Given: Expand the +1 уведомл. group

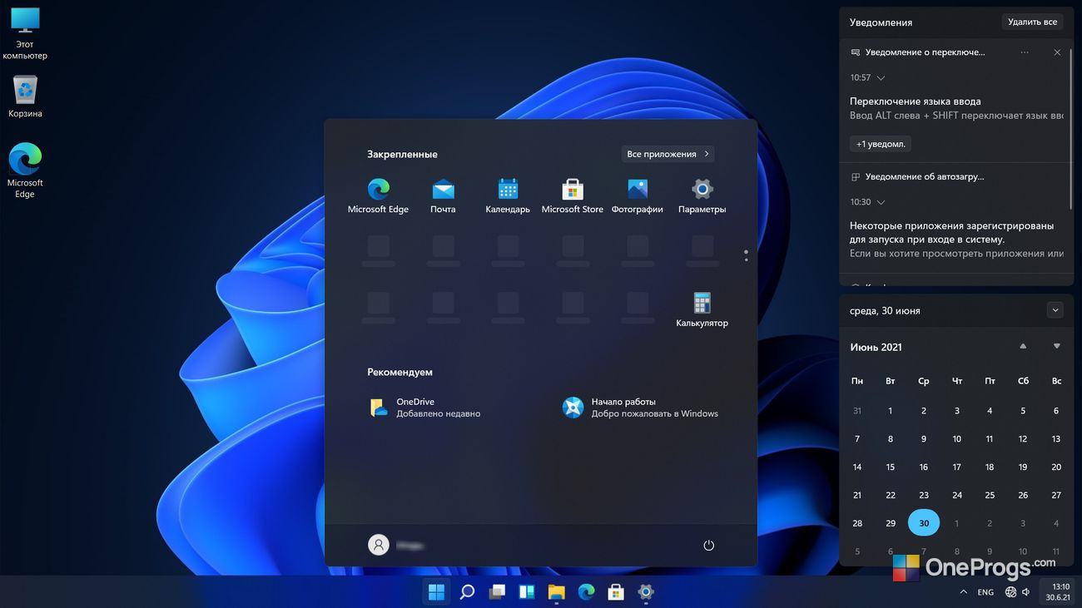Looking at the screenshot, I should point(880,144).
